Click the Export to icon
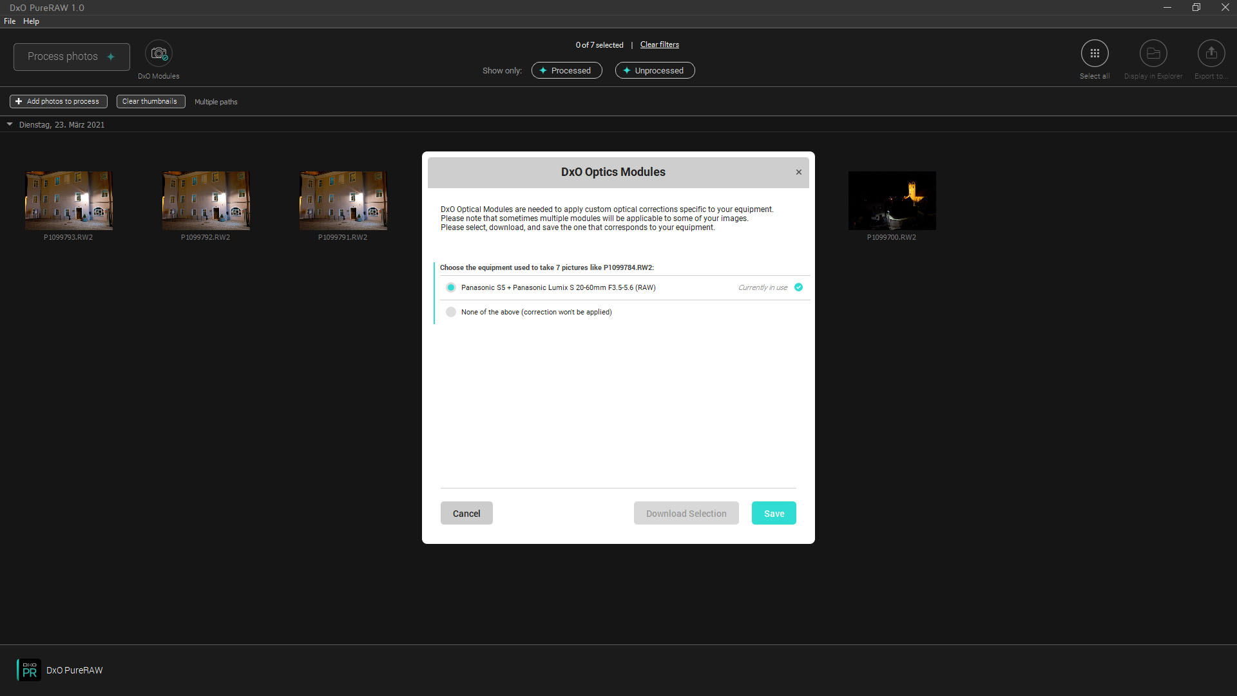1237x696 pixels. click(x=1211, y=53)
